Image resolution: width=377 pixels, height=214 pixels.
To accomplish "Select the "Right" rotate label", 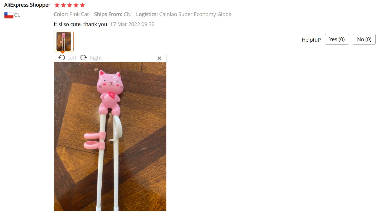I will (96, 58).
